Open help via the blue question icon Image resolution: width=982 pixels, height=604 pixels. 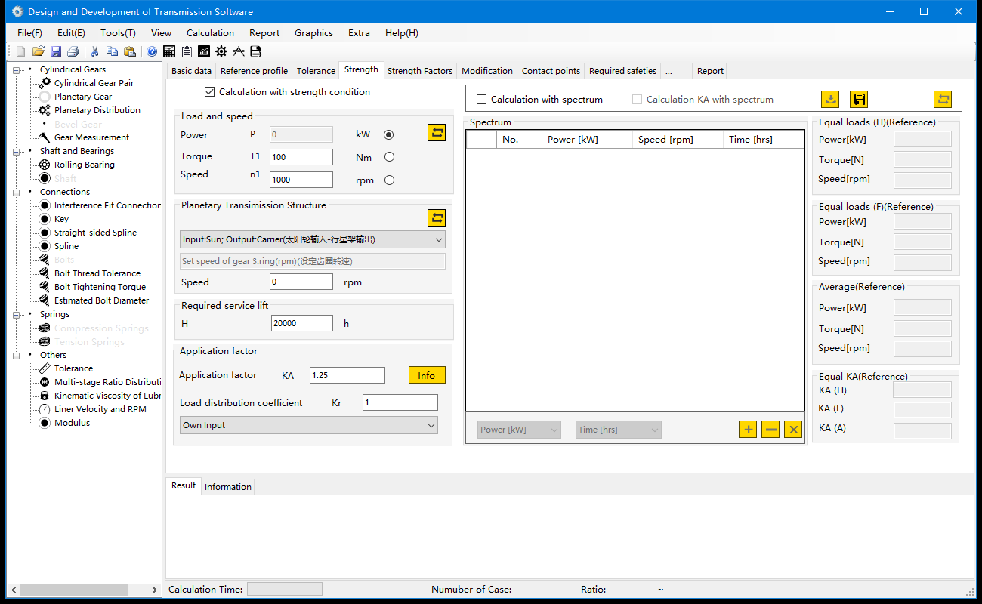[x=152, y=51]
